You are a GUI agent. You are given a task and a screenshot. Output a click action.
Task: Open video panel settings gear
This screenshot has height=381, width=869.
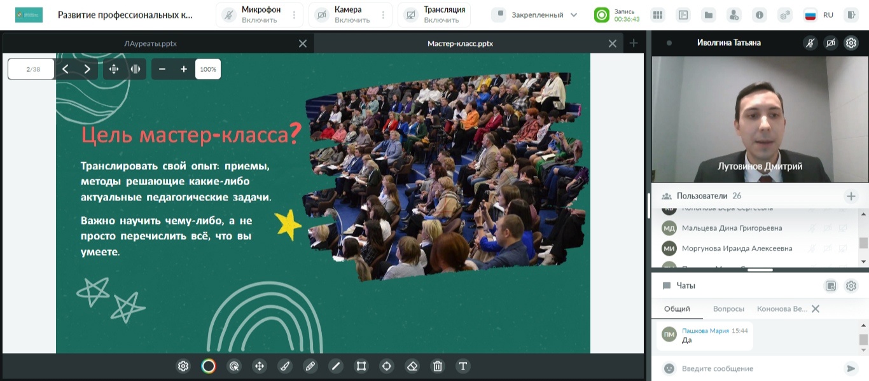[x=851, y=43]
